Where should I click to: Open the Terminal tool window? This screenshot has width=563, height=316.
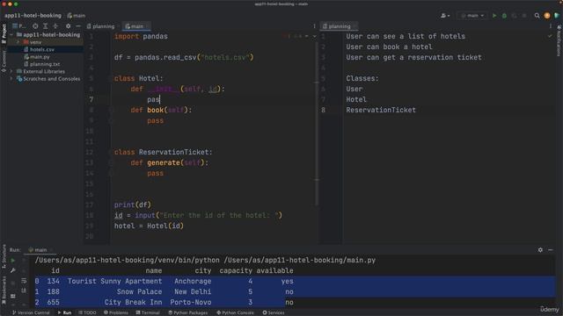(x=148, y=312)
